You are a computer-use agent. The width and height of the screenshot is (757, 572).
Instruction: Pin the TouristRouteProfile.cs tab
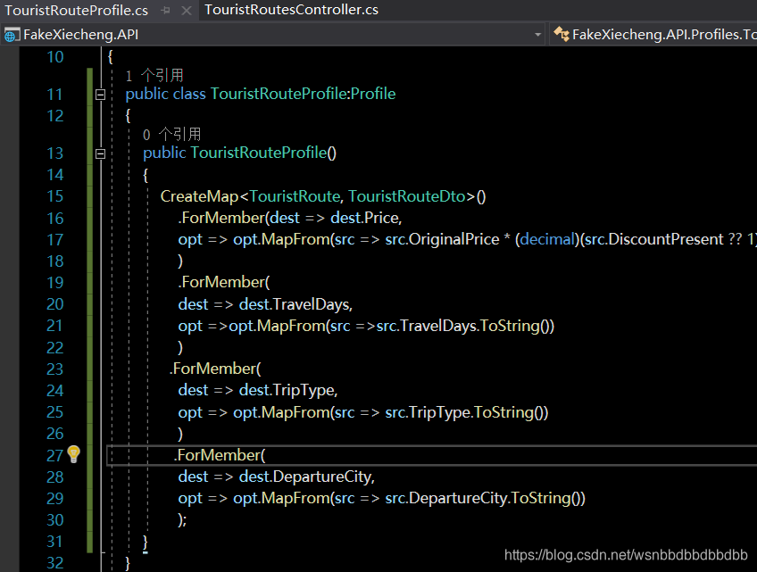166,10
